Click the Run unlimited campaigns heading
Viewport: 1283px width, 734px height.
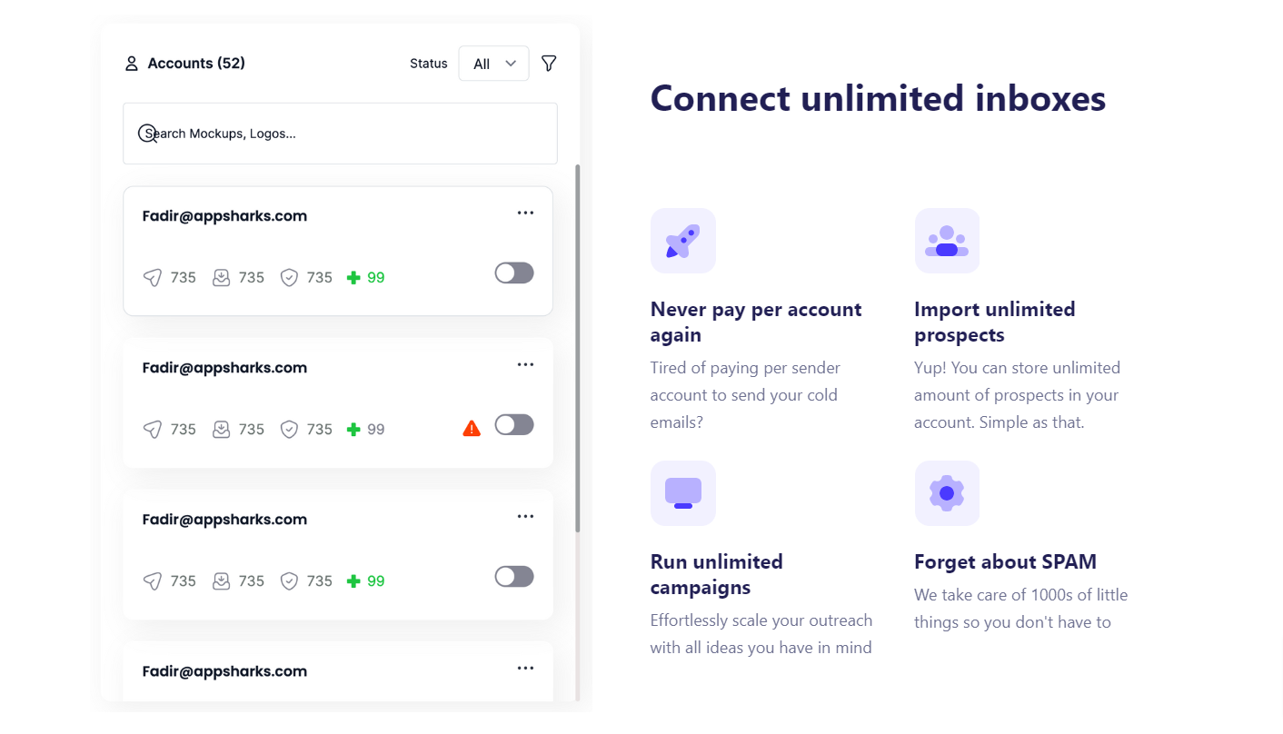pos(717,574)
